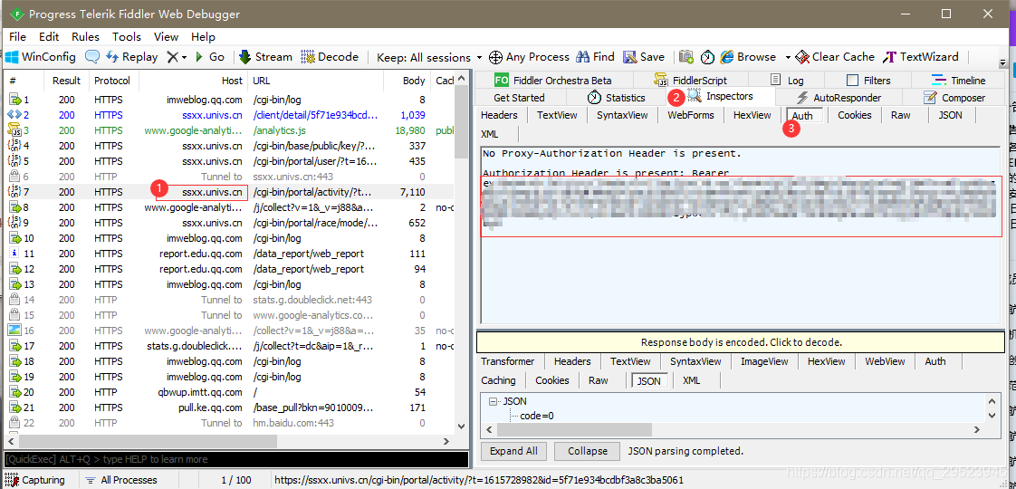Click the info icon of session 11
Screen dimensions: 1016x489
(14, 254)
